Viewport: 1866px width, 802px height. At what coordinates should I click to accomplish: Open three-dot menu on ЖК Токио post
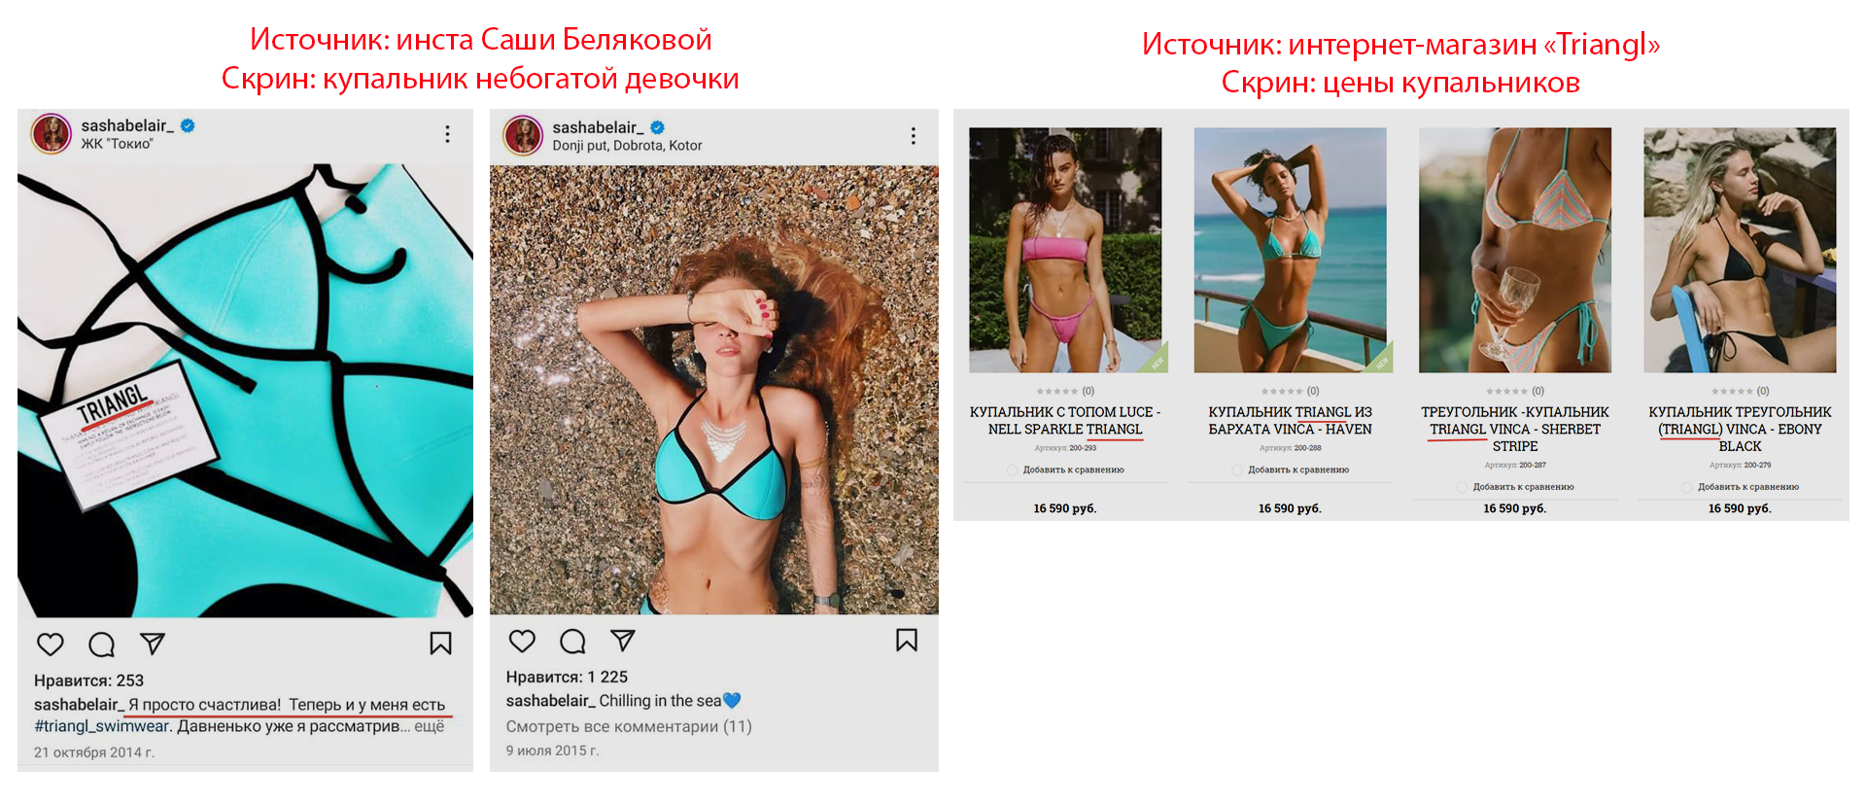[447, 134]
